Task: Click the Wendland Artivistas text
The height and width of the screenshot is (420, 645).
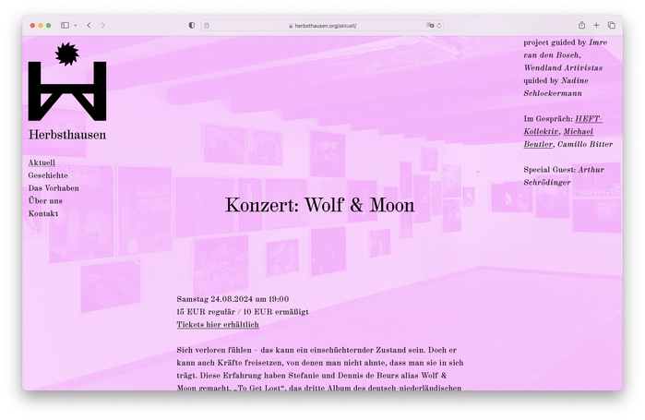Action: tap(563, 68)
